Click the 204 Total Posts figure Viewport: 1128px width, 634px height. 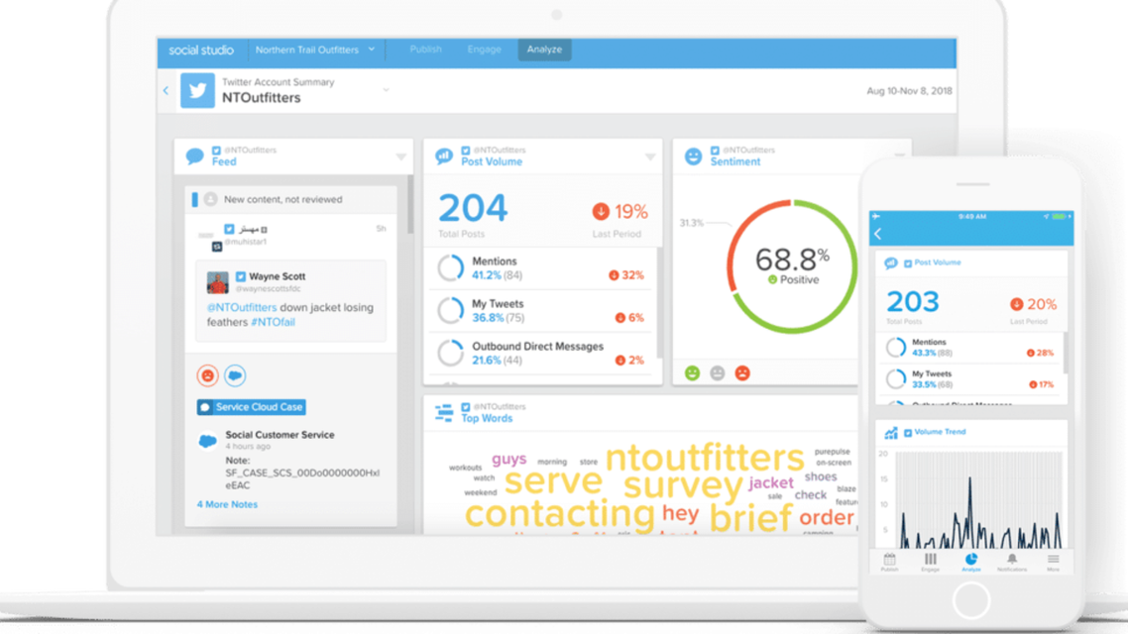point(473,208)
